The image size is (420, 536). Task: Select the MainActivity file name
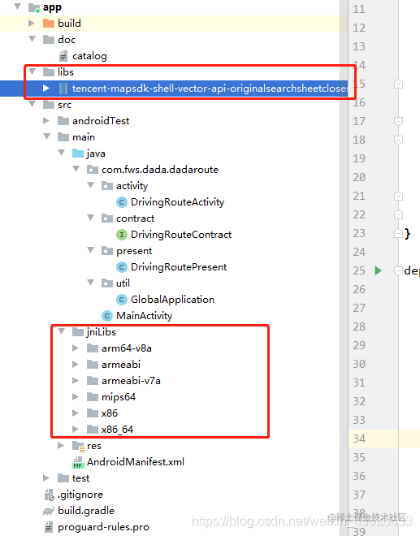145,316
